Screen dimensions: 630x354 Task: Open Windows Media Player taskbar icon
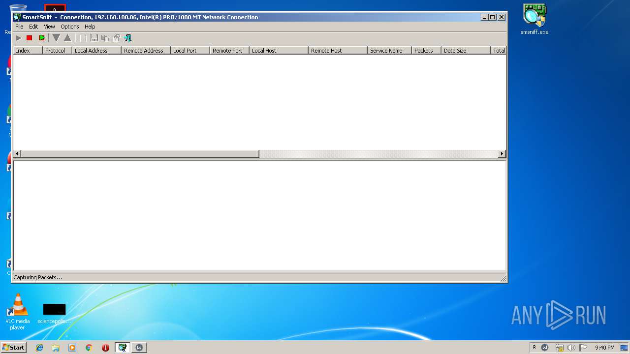(72, 348)
